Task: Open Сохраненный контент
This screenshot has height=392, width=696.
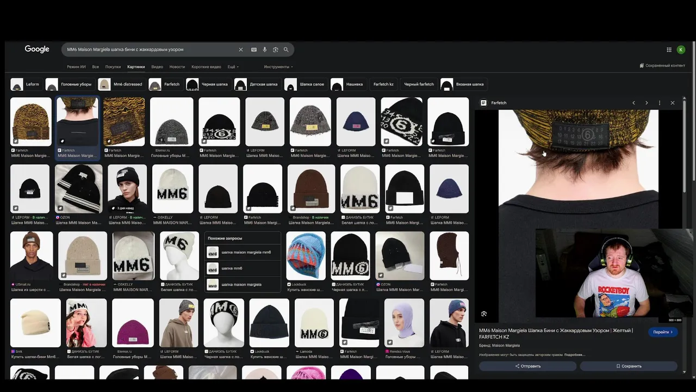Action: [x=662, y=66]
